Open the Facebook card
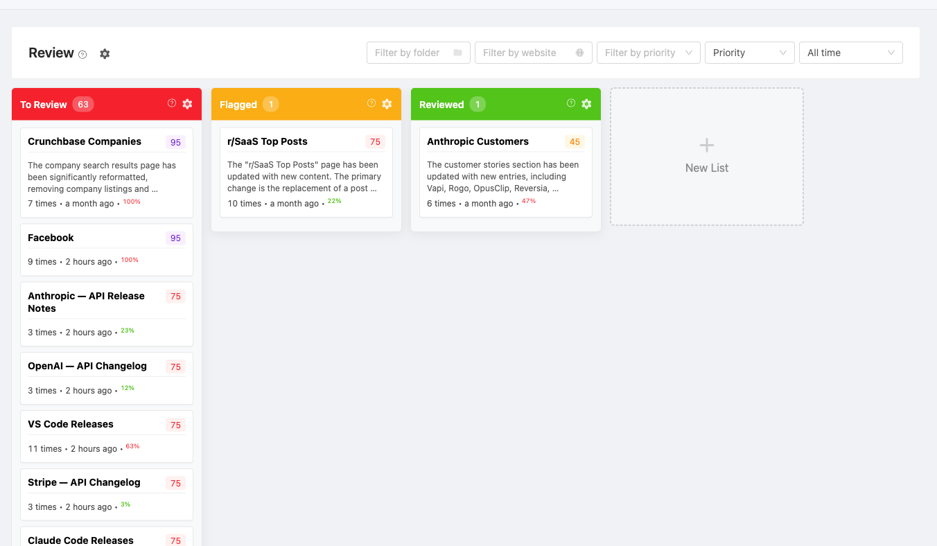Screen dimensions: 937x546 point(107,249)
